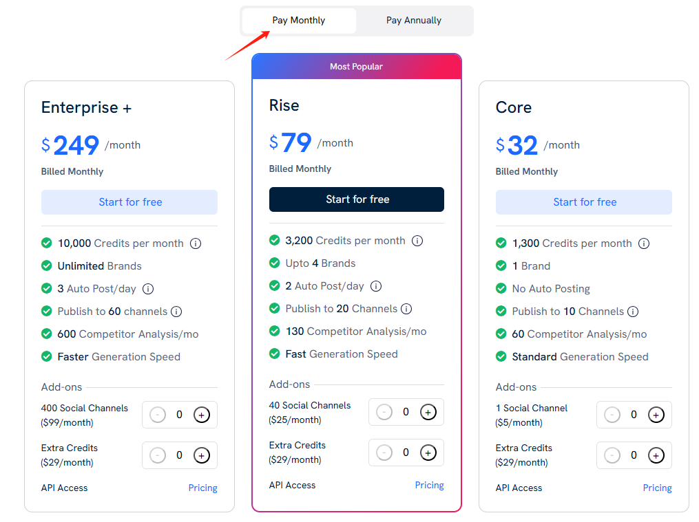
Task: Click the quantity field for Core 1 Social Channel
Action: click(634, 415)
